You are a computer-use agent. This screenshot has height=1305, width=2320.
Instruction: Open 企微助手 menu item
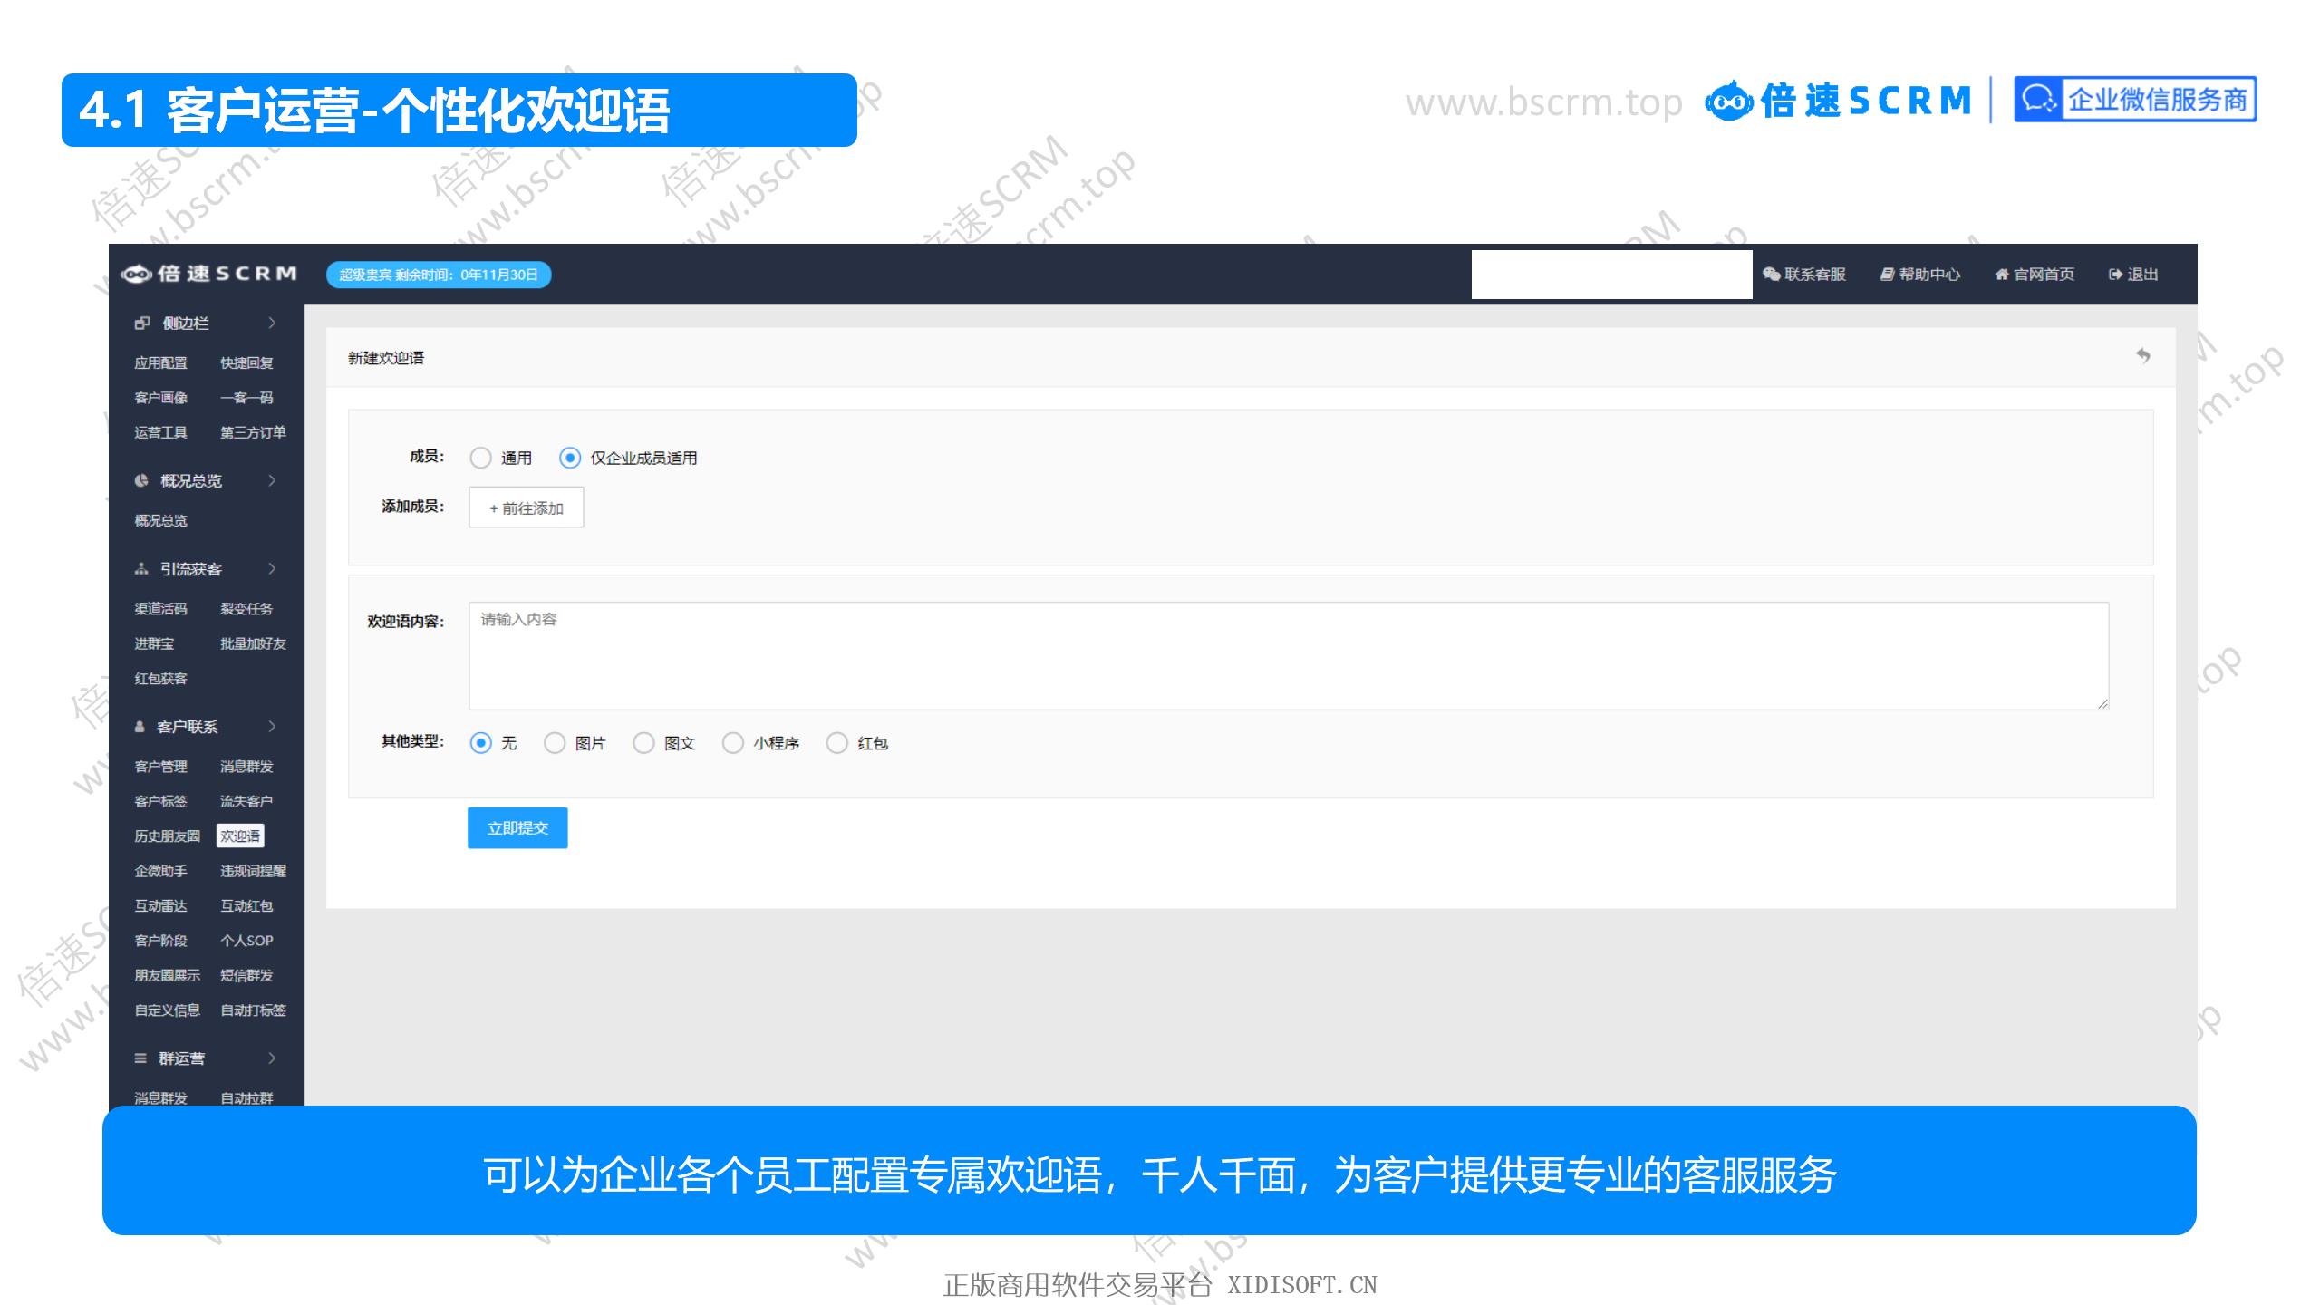click(x=160, y=871)
